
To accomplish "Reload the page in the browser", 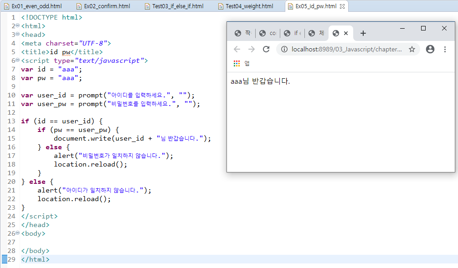I will 266,49.
